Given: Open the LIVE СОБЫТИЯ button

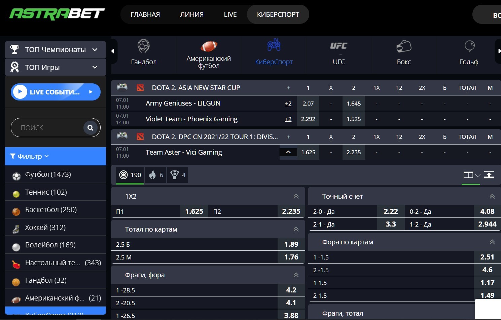Looking at the screenshot, I should point(56,92).
